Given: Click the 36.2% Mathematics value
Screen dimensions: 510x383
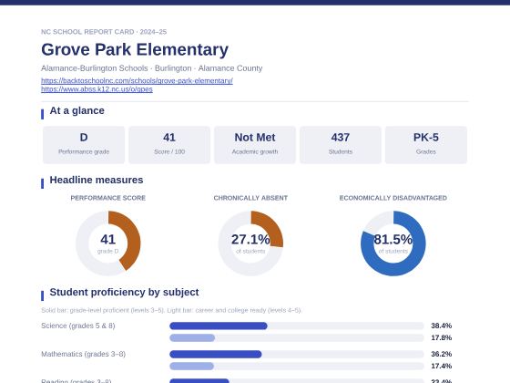Looking at the screenshot, I should pyautogui.click(x=442, y=354).
